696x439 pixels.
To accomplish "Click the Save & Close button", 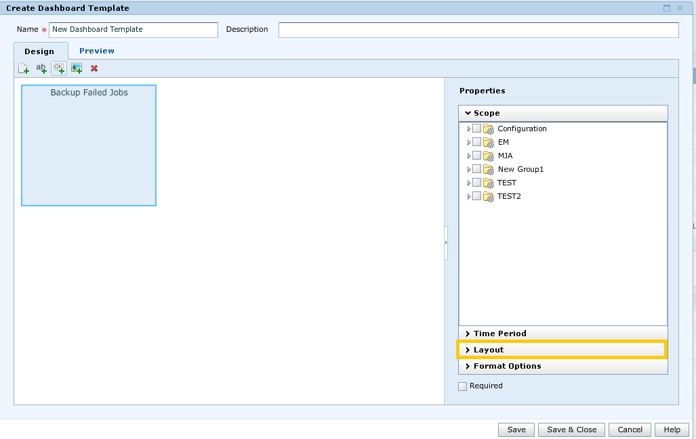I will coord(571,430).
